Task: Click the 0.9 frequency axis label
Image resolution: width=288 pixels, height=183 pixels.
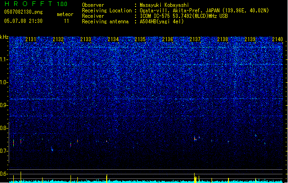Action: click(4, 105)
